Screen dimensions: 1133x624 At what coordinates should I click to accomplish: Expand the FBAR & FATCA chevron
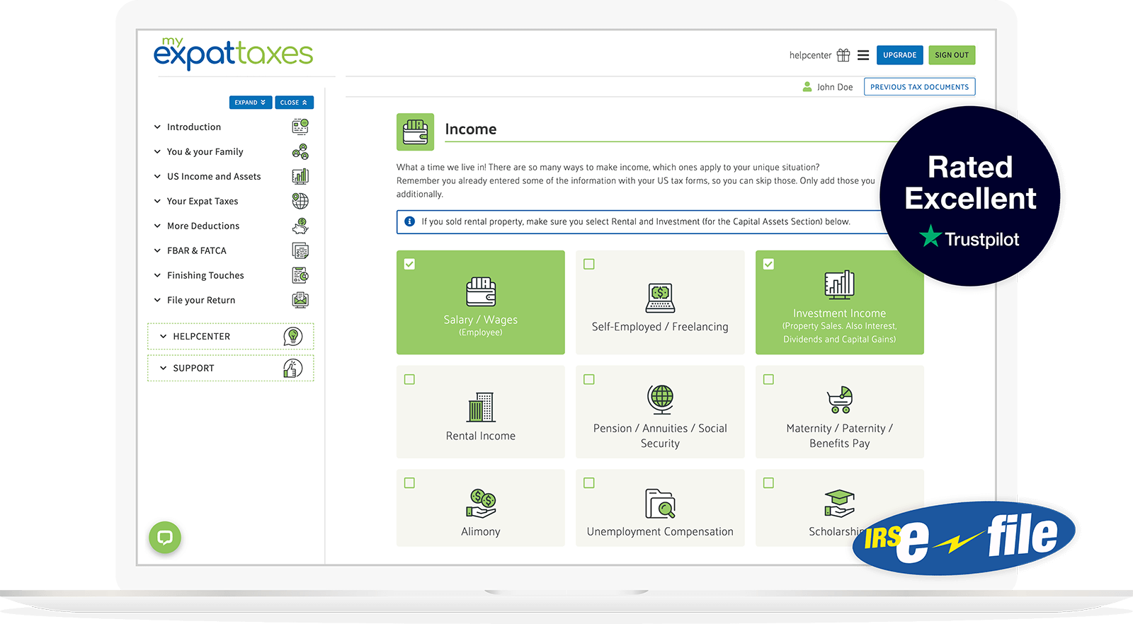pos(157,251)
